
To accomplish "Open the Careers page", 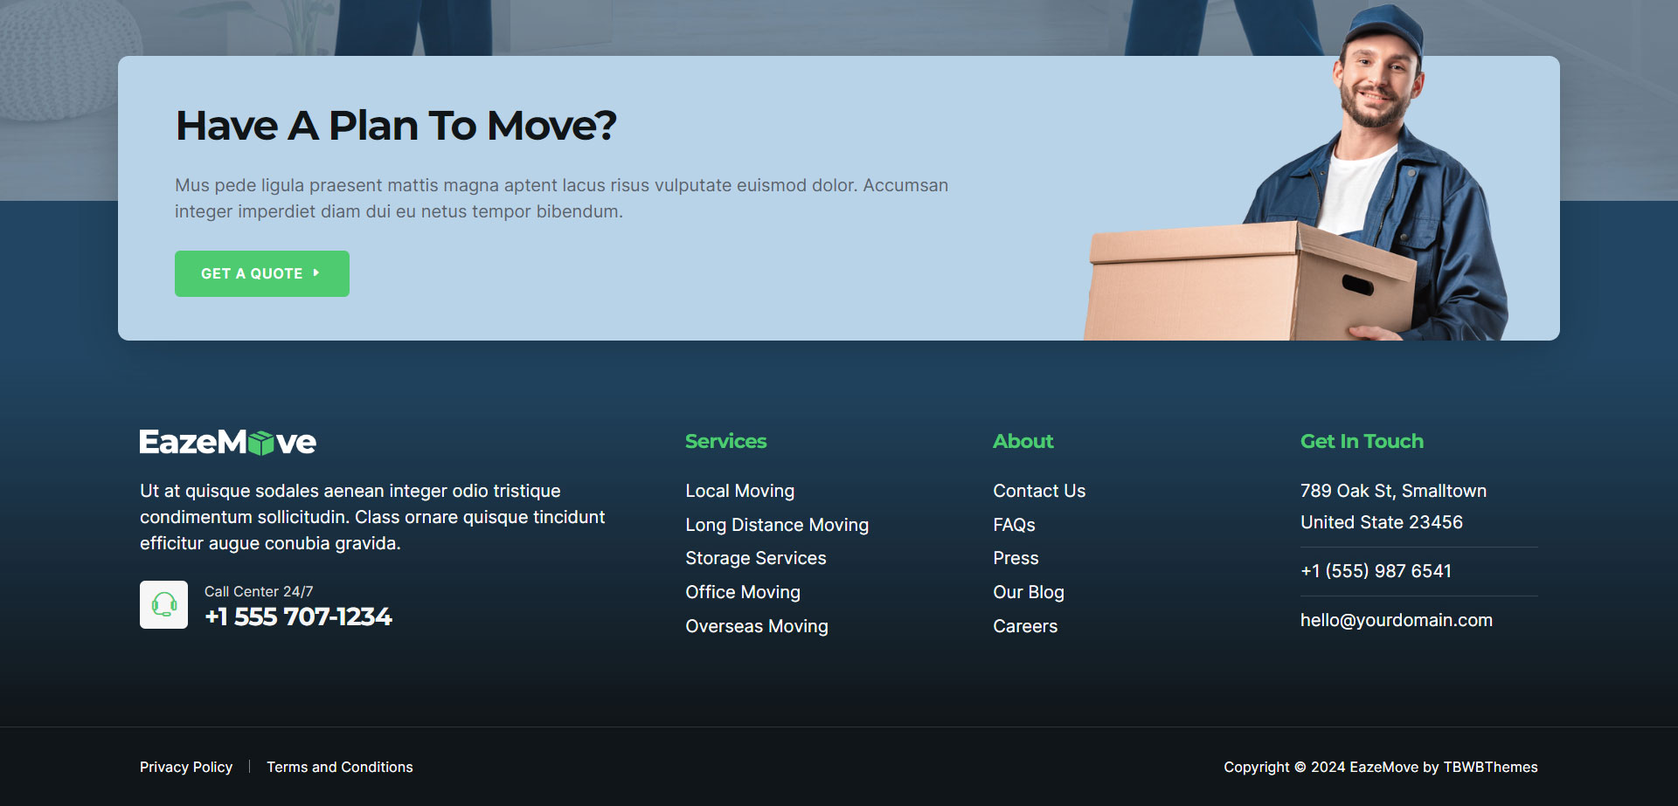I will [1024, 626].
